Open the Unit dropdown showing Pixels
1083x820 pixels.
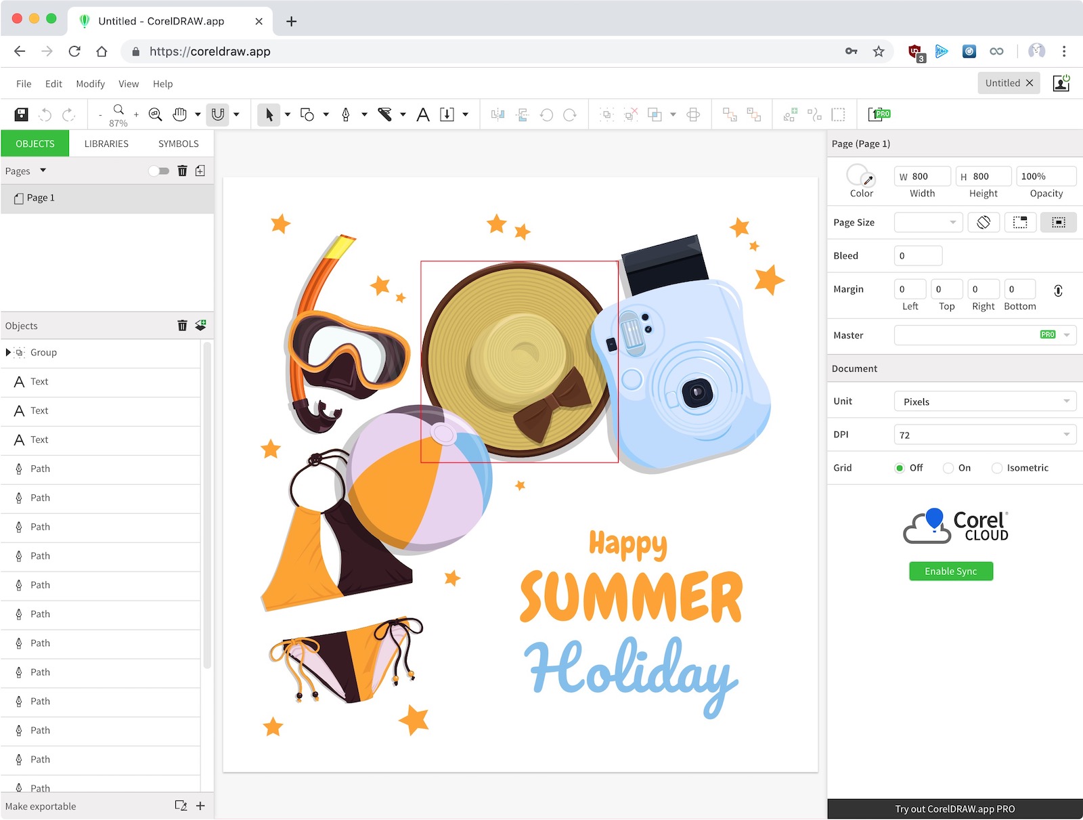click(985, 402)
